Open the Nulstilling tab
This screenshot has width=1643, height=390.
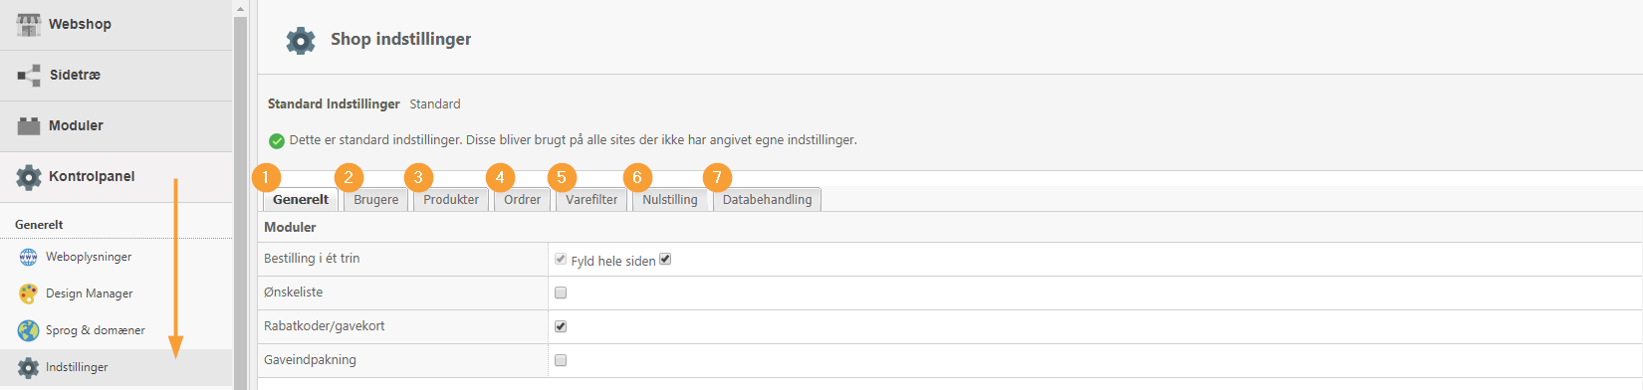(x=670, y=199)
